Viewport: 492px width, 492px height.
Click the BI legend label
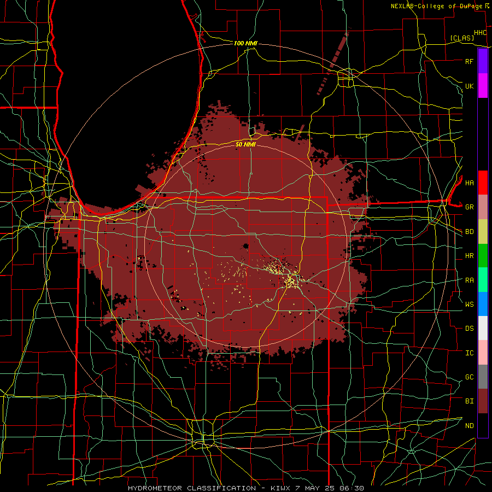point(470,401)
